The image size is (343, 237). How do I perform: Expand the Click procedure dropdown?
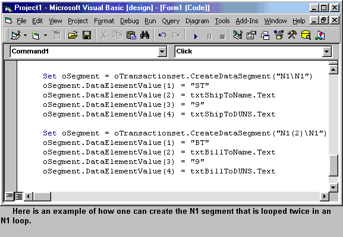point(326,52)
